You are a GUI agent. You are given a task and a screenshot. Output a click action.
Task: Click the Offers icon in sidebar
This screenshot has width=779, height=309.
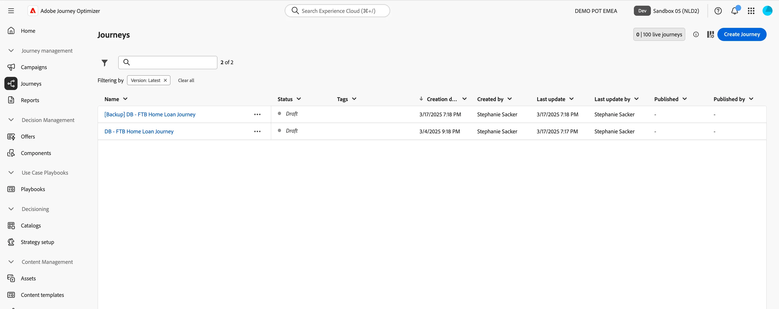(11, 136)
